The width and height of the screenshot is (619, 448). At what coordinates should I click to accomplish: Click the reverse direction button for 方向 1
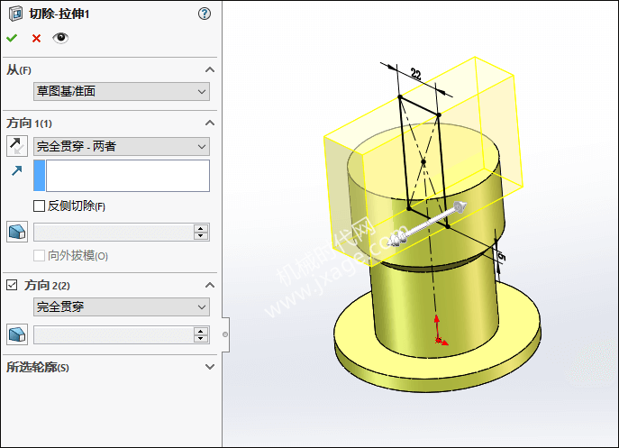click(x=17, y=146)
